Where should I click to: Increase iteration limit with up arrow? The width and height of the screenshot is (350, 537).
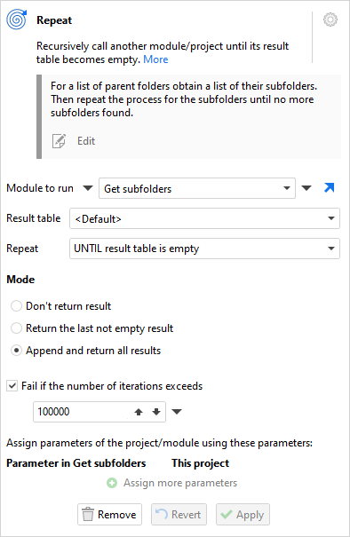pos(139,412)
